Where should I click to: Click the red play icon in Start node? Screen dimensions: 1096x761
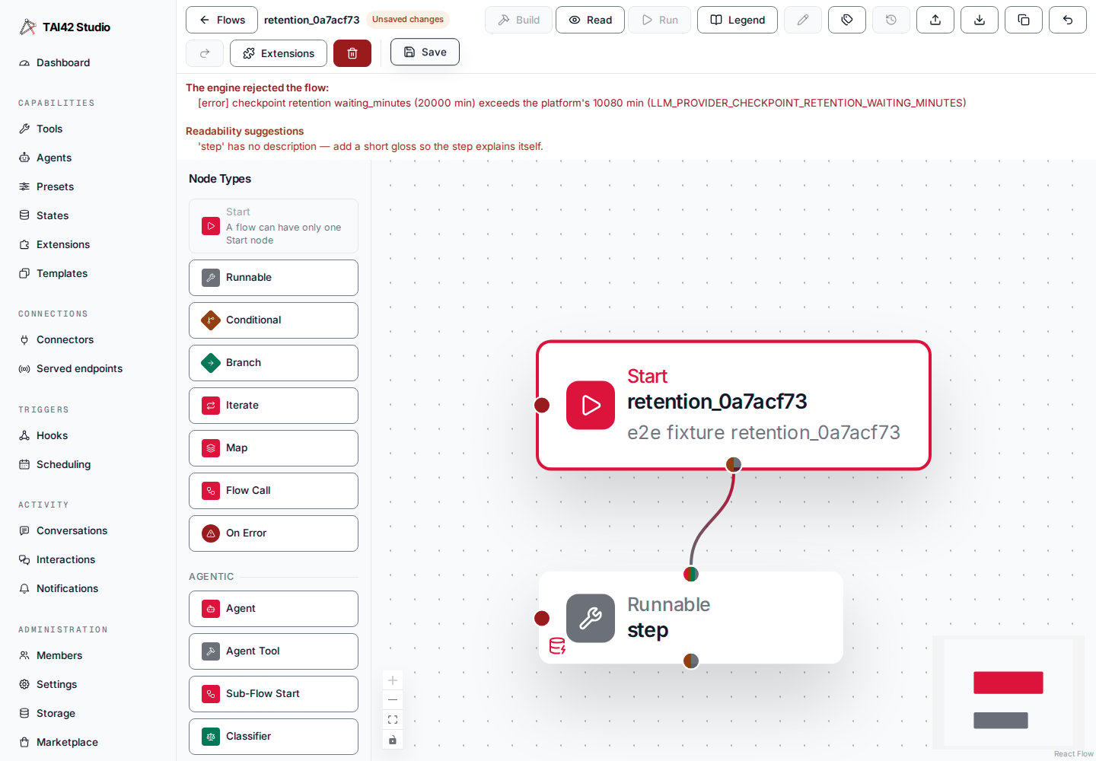coord(591,405)
